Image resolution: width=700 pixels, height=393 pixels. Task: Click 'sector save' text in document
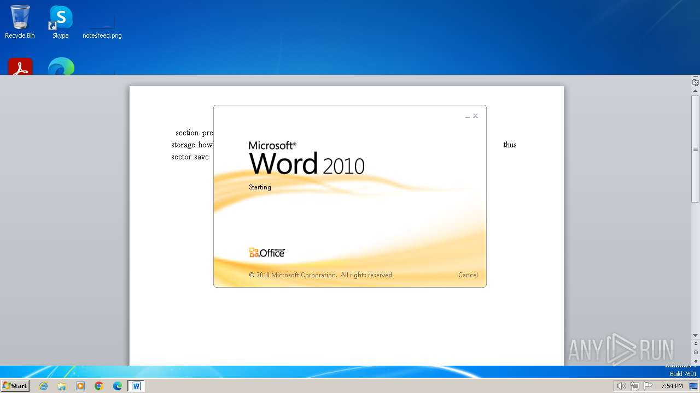tap(190, 157)
